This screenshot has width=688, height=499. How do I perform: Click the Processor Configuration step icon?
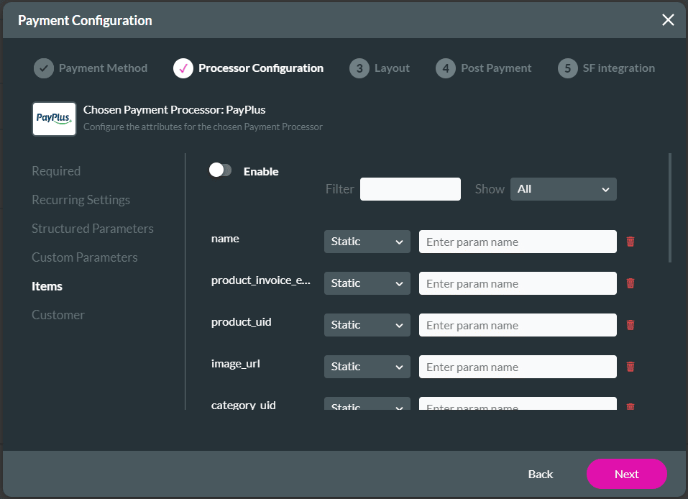(183, 68)
